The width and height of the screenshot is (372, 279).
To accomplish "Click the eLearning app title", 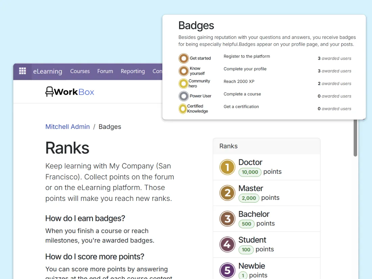I will [x=48, y=71].
